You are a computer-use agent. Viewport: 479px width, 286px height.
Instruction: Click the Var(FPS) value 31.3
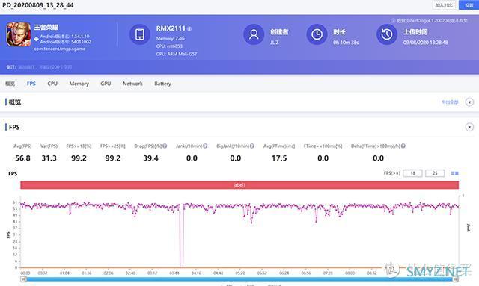(49, 158)
